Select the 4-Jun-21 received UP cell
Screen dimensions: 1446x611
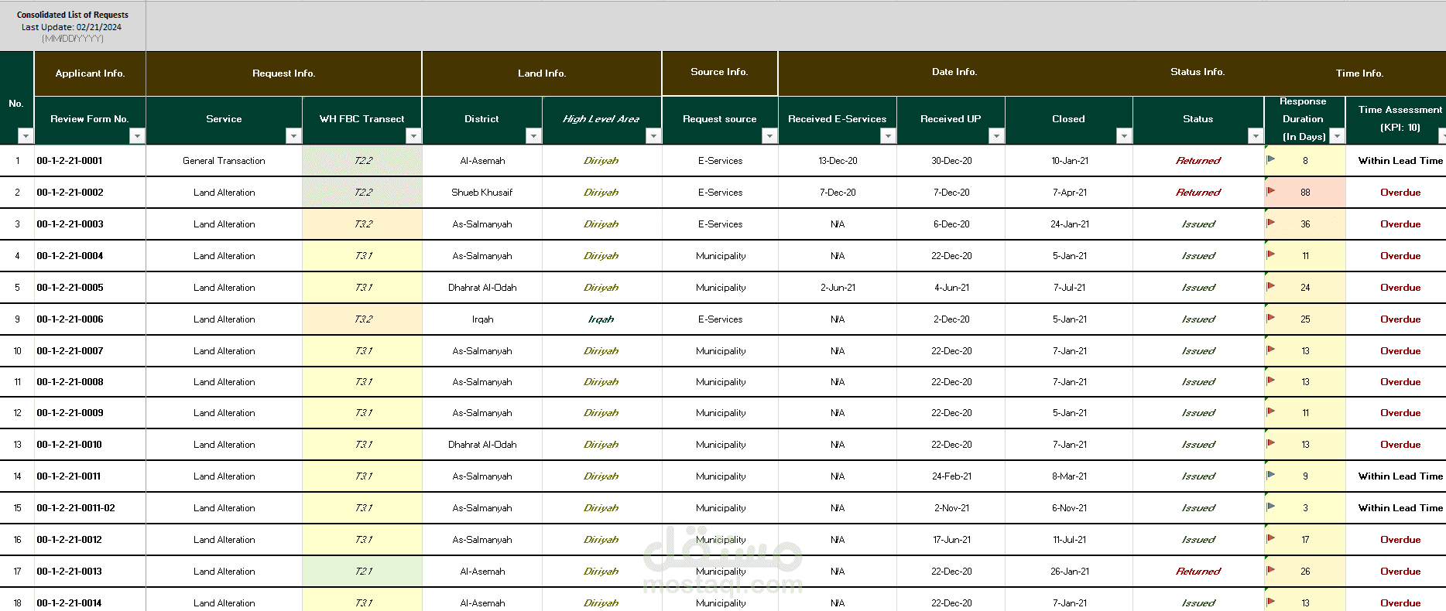pos(951,288)
